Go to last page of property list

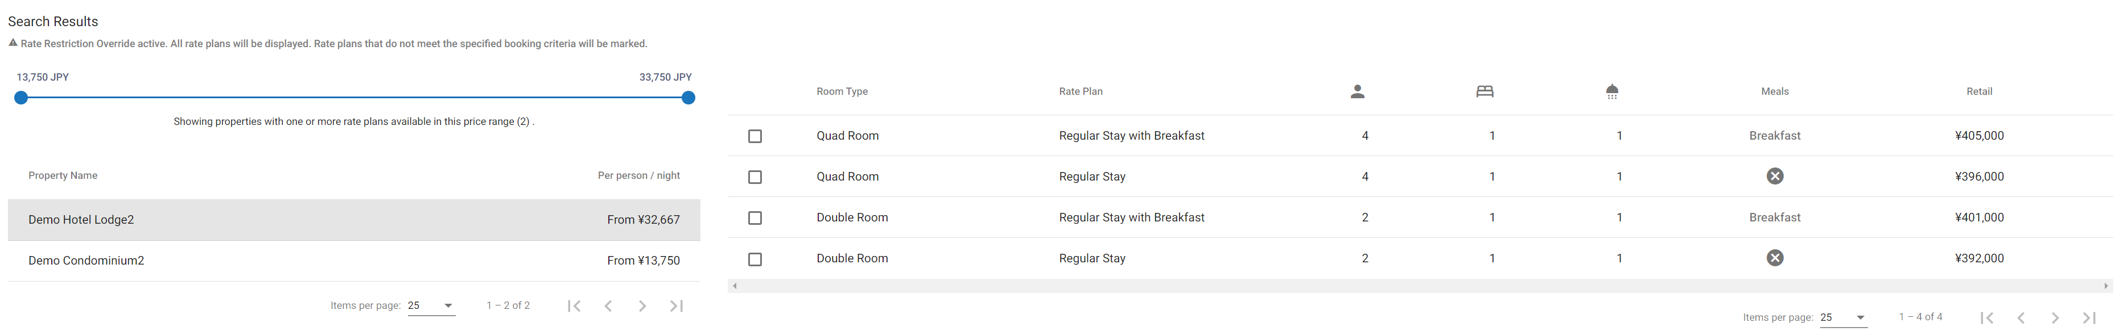676,305
